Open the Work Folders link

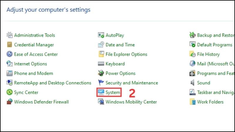click(x=210, y=102)
